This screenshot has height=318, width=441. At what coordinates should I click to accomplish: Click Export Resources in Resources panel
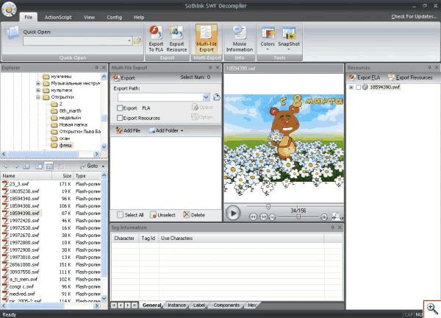coord(410,77)
